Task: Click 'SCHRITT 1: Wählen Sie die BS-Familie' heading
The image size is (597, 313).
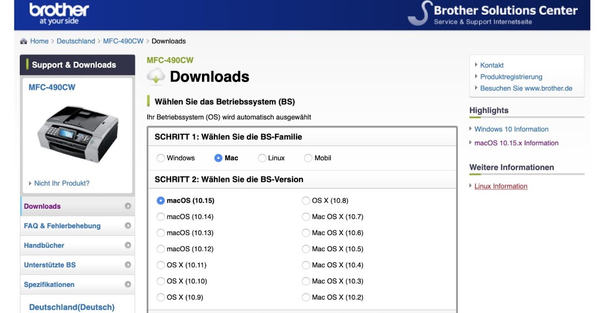Action: click(228, 137)
